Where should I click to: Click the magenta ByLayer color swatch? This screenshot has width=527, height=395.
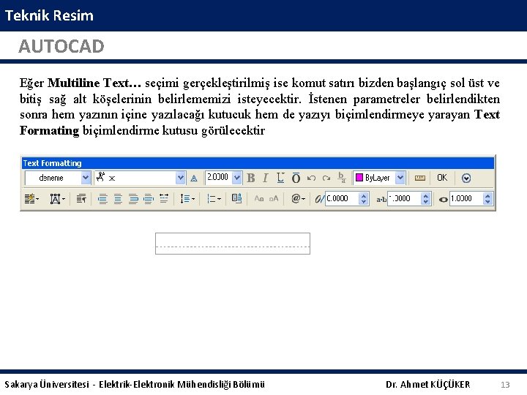tap(359, 177)
